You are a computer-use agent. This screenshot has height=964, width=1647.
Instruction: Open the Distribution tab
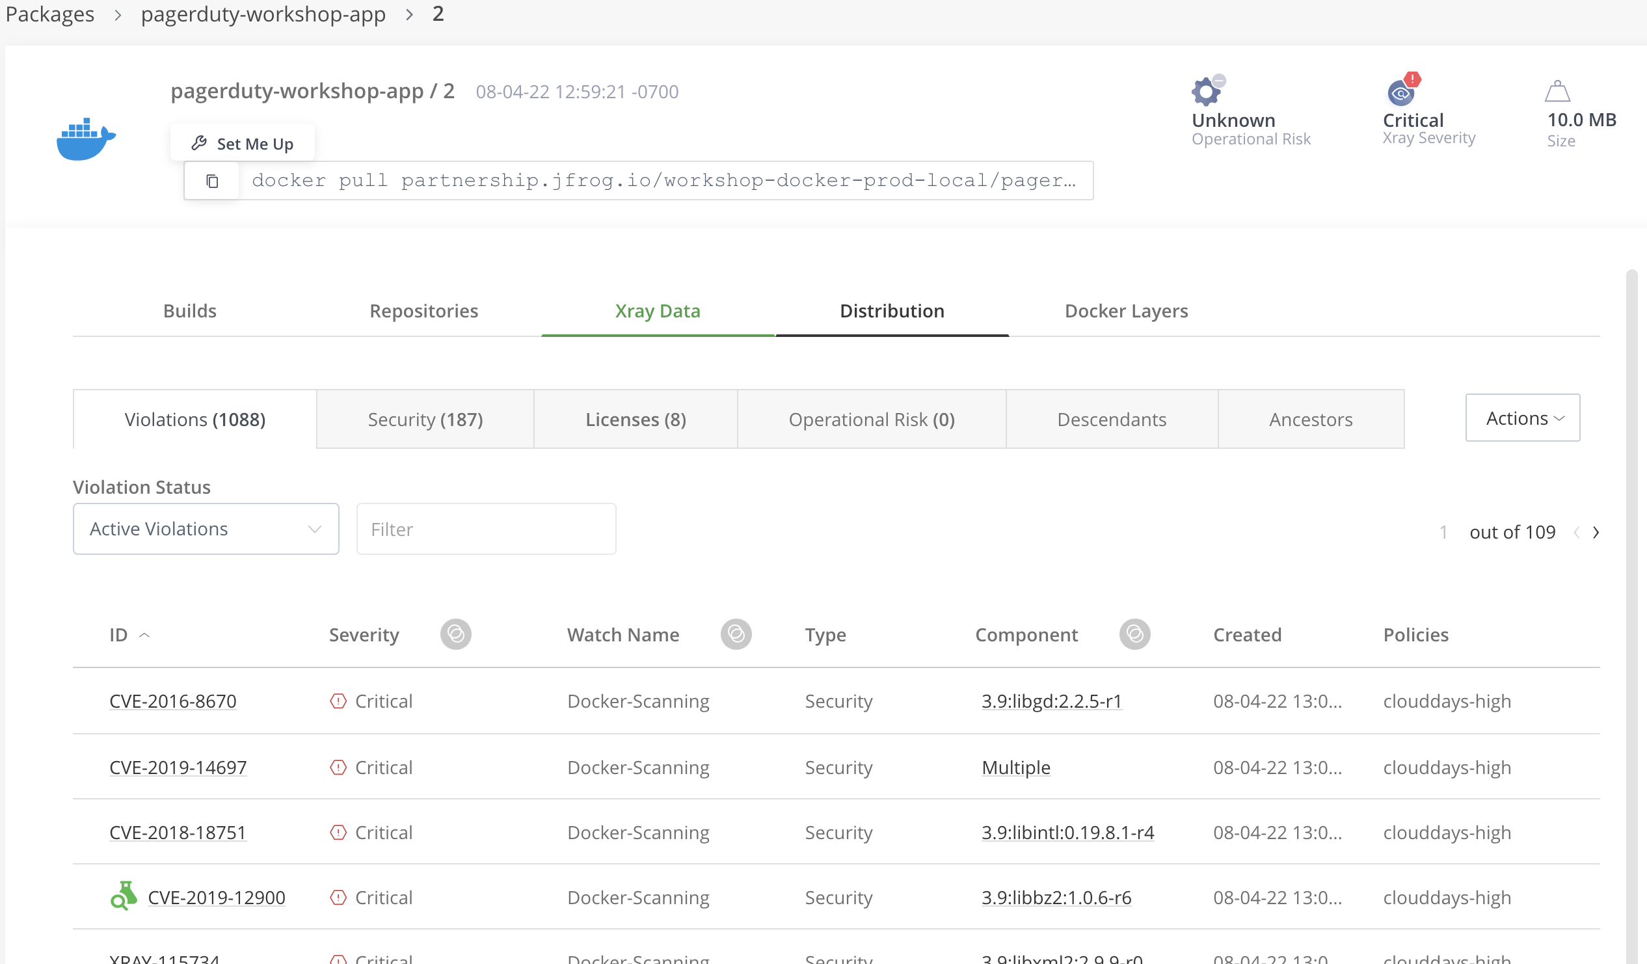[891, 310]
